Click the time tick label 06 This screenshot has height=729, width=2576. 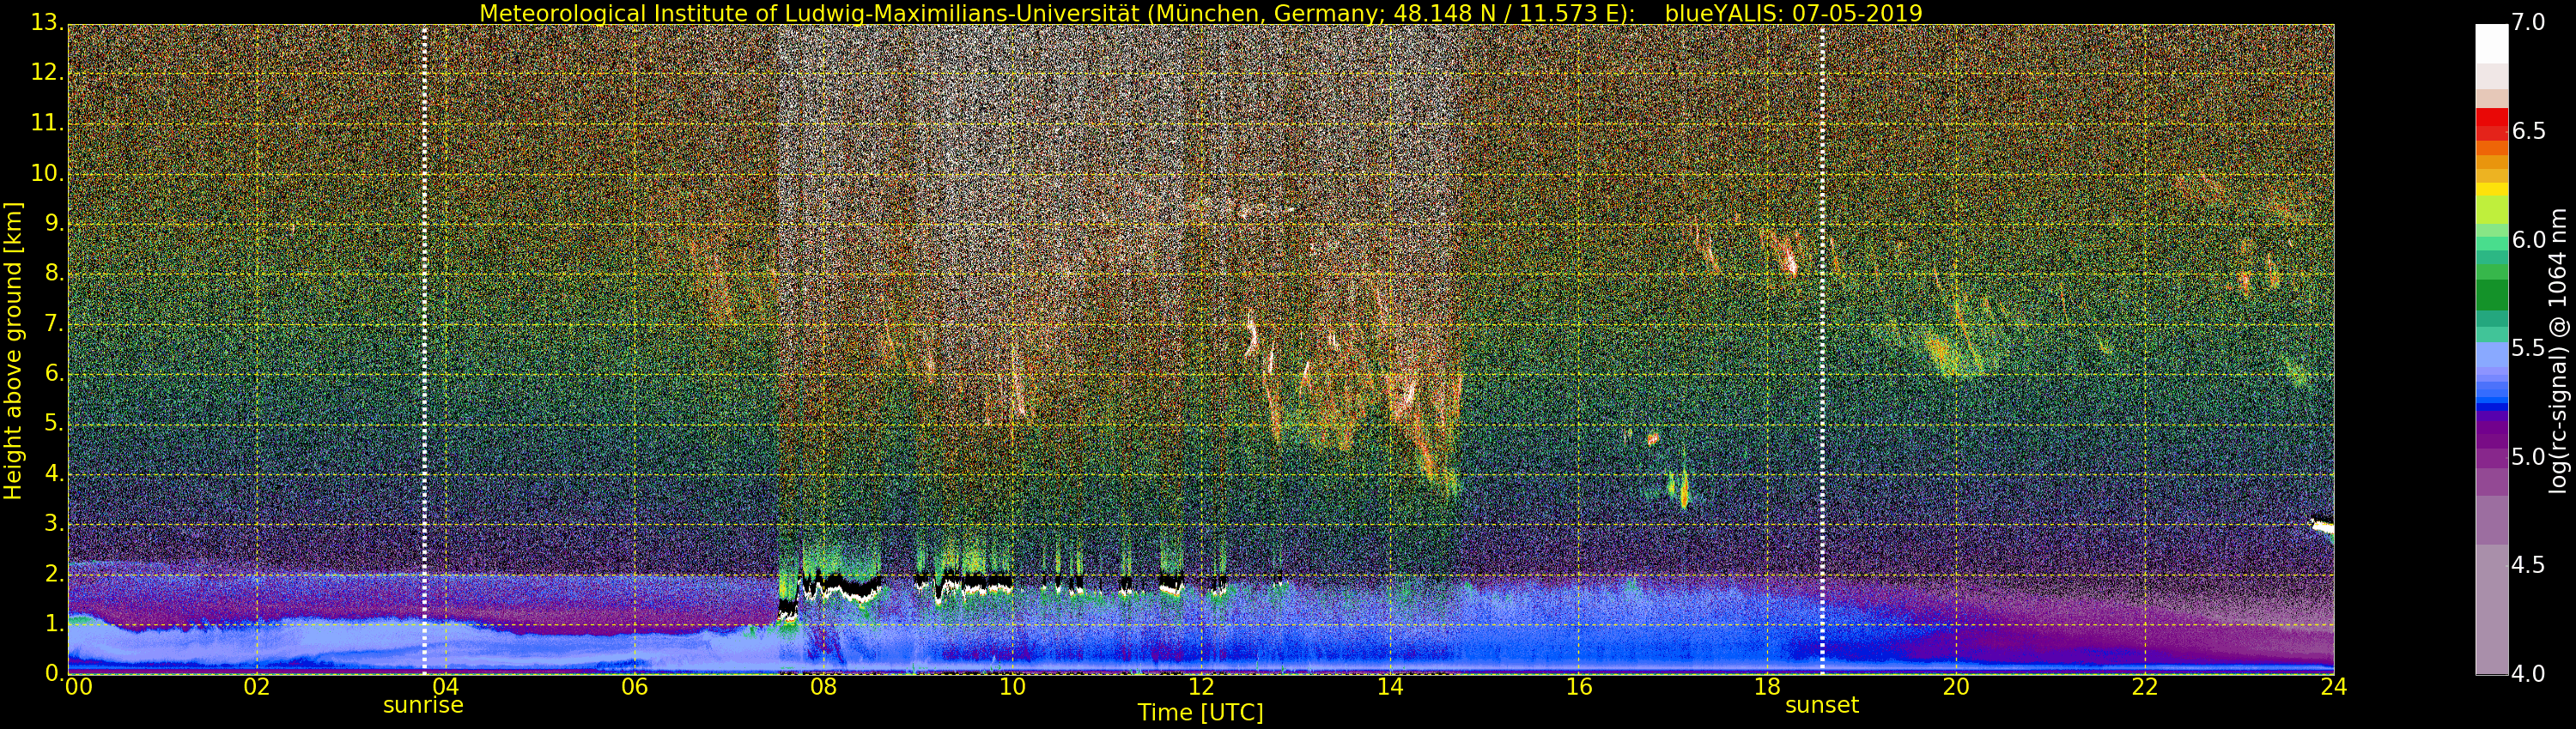pyautogui.click(x=635, y=687)
